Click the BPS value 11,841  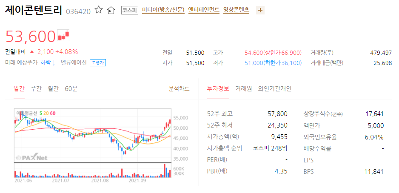(x=374, y=172)
